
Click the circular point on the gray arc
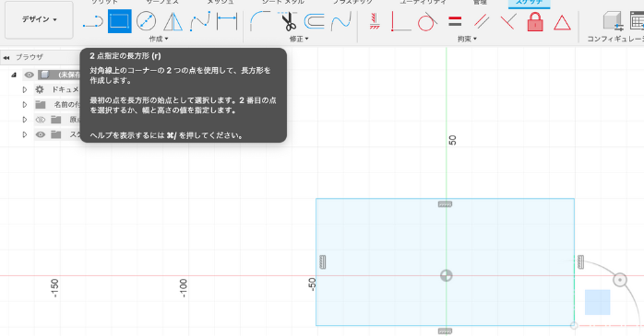coord(620,280)
